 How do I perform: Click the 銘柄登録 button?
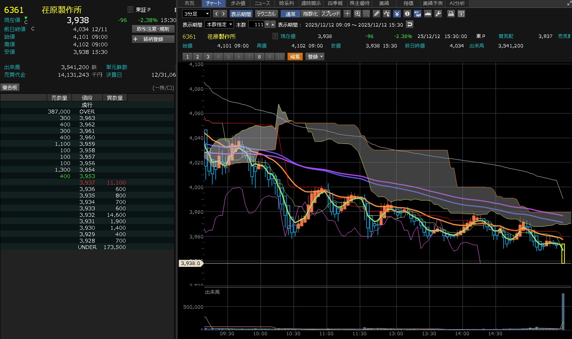coord(153,39)
